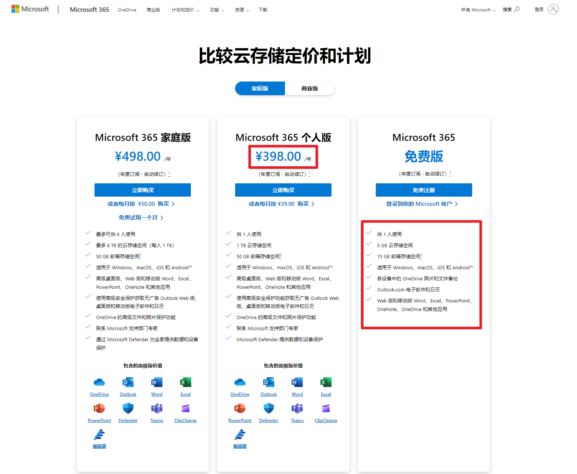Expand the 功能 menu
Screen dimensions: 577x474
tap(217, 10)
